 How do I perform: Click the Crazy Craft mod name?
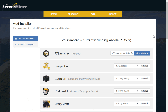(x=62, y=104)
